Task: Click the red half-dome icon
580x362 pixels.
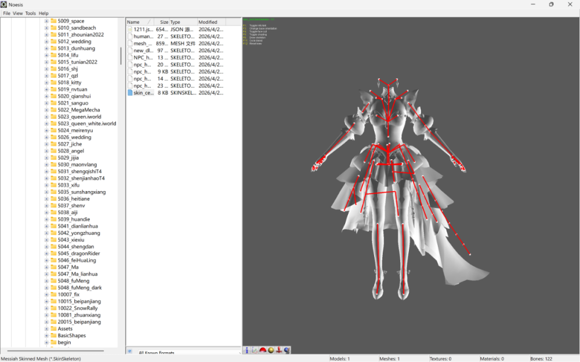Action: pos(263,350)
